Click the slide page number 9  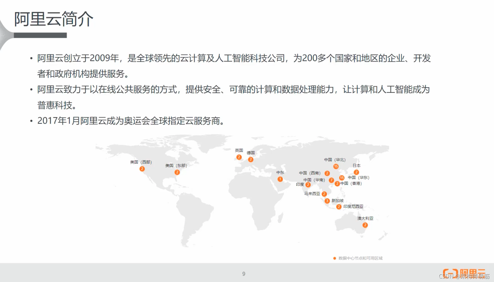click(244, 274)
